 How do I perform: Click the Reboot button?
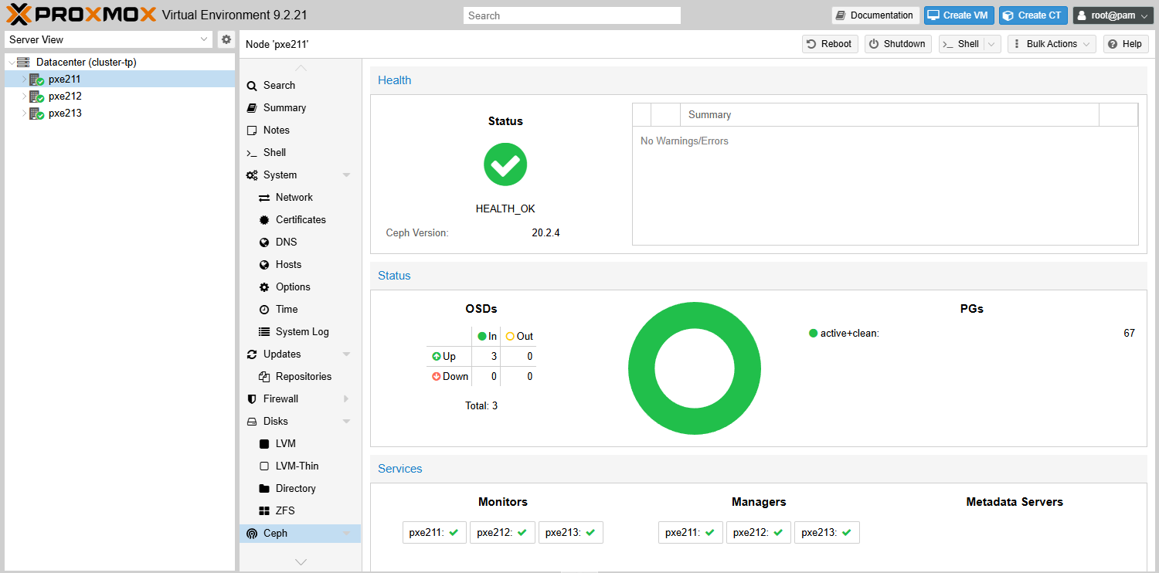click(x=830, y=44)
